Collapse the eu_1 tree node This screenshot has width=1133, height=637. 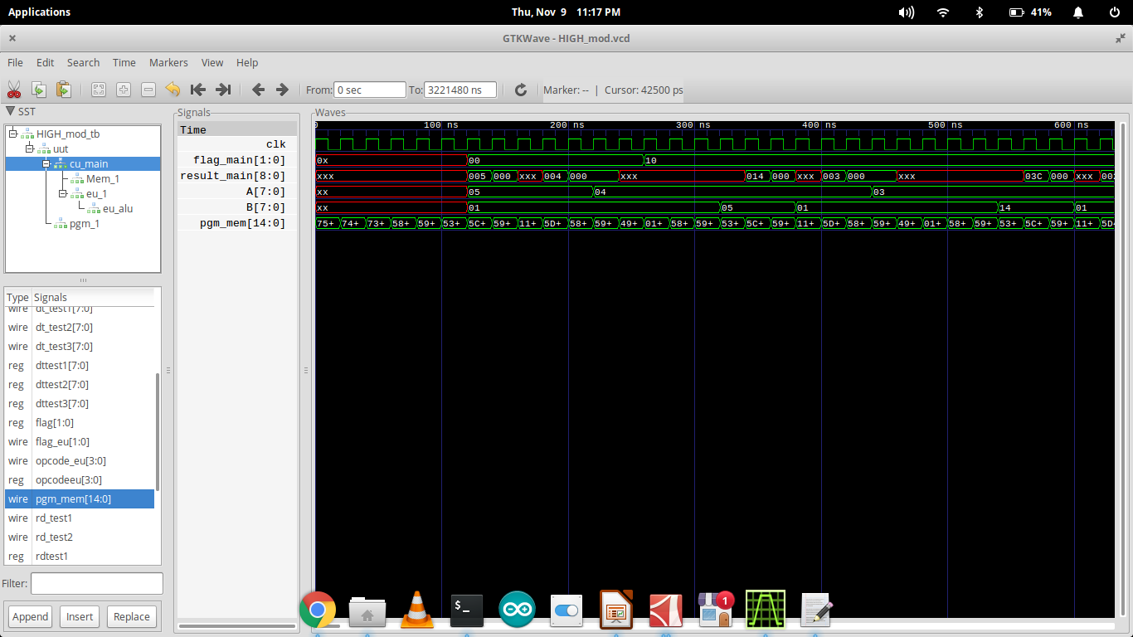coord(63,193)
